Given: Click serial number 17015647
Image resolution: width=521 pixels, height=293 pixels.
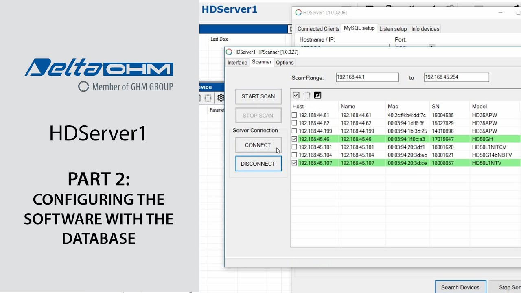Looking at the screenshot, I should click(x=443, y=139).
